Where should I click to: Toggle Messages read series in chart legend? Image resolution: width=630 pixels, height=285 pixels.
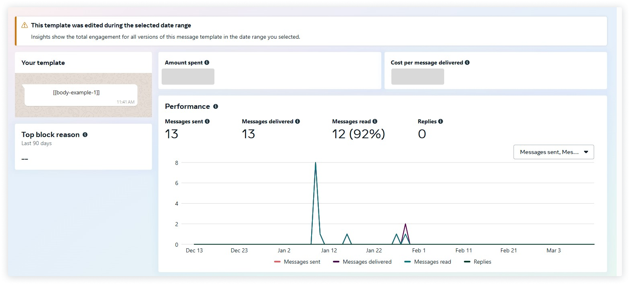(x=427, y=262)
